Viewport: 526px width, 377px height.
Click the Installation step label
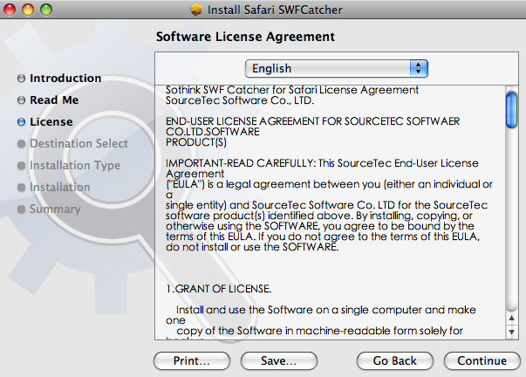59,188
